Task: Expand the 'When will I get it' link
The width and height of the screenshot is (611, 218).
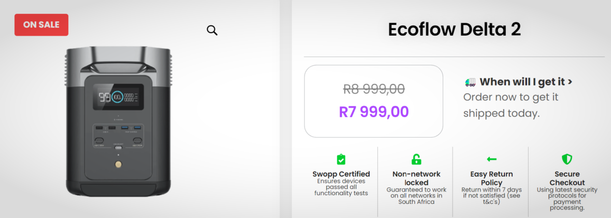Action: click(x=525, y=82)
